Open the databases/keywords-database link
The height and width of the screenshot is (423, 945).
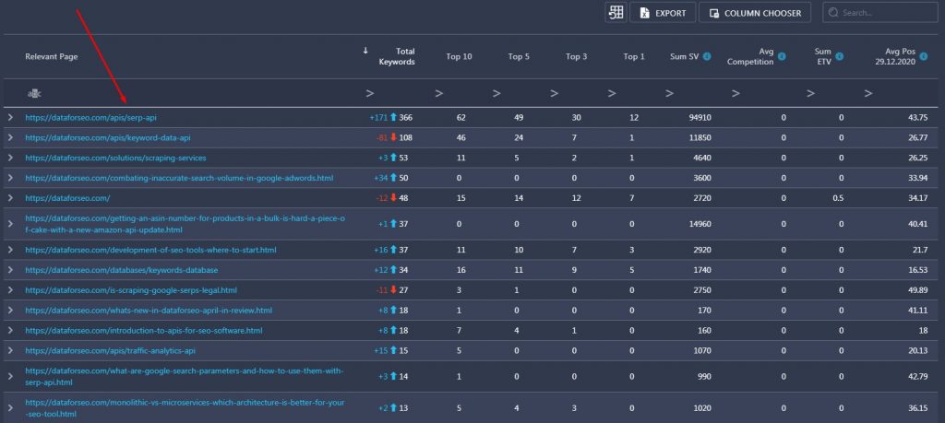(x=122, y=270)
